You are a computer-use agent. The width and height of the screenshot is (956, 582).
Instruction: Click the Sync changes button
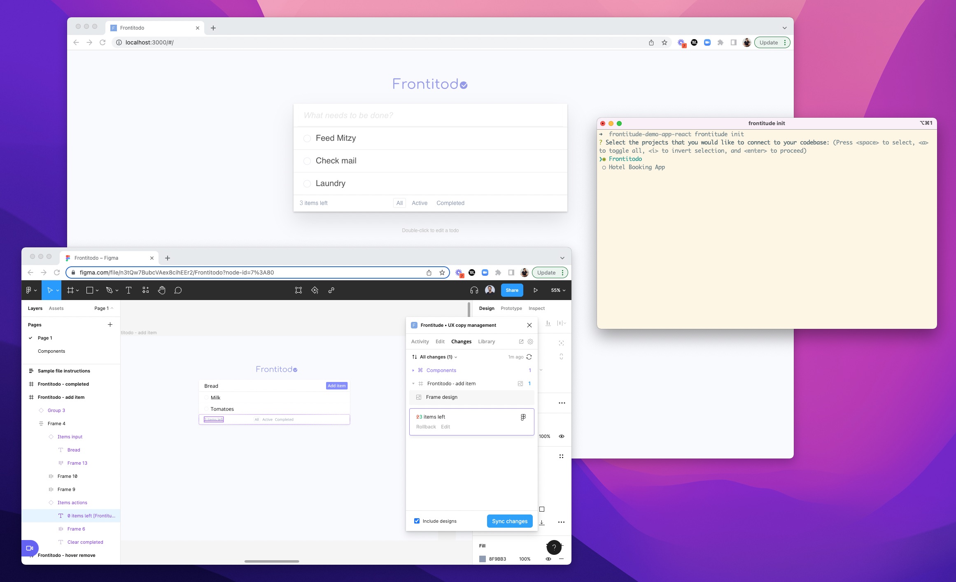coord(509,521)
